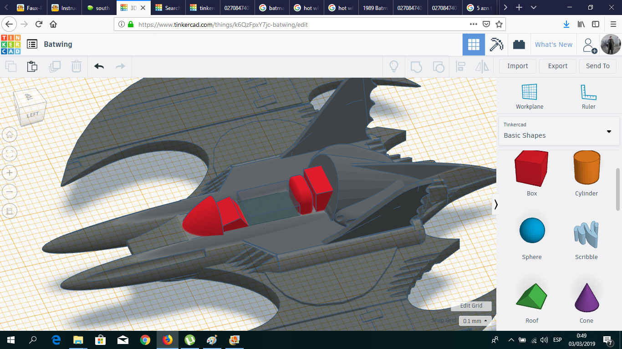Open the Firefox hamburger menu
This screenshot has height=349, width=622.
coord(613,24)
